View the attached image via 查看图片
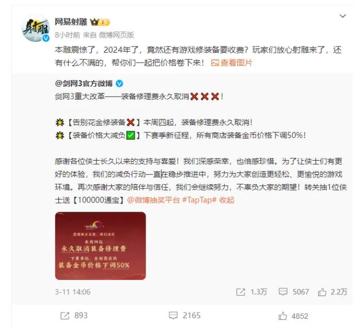Viewport: 360px width, 327px height. pyautogui.click(x=232, y=63)
